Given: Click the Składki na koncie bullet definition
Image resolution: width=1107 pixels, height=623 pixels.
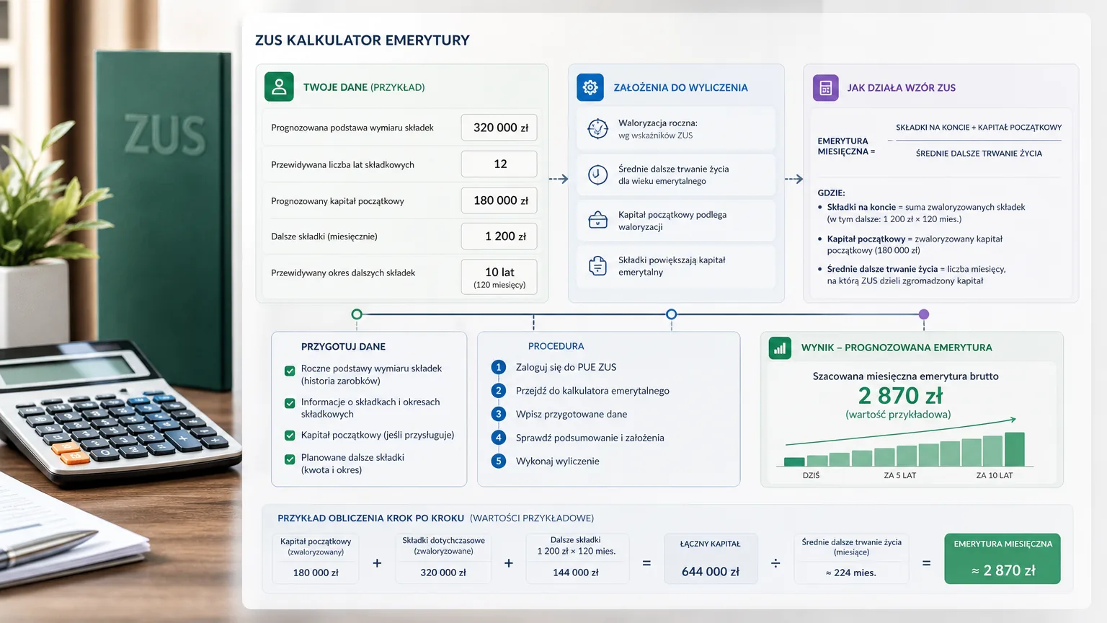Looking at the screenshot, I should (x=926, y=213).
